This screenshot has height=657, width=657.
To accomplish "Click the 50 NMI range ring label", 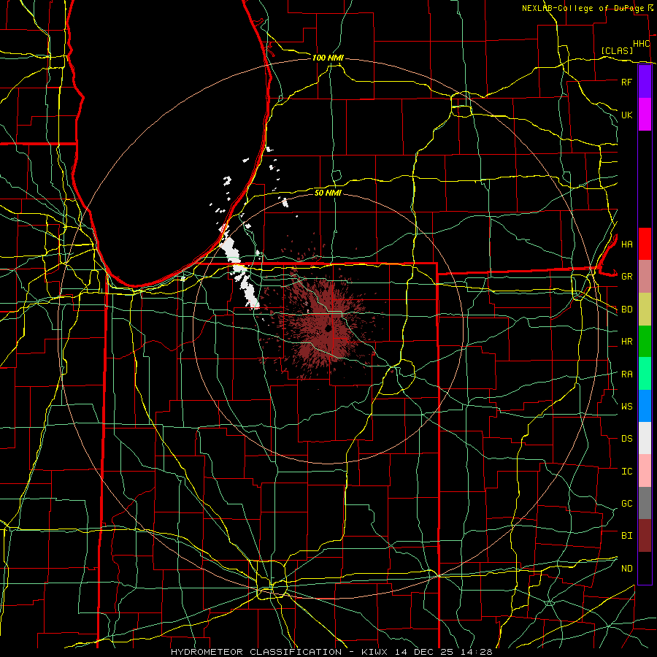I will [x=328, y=193].
